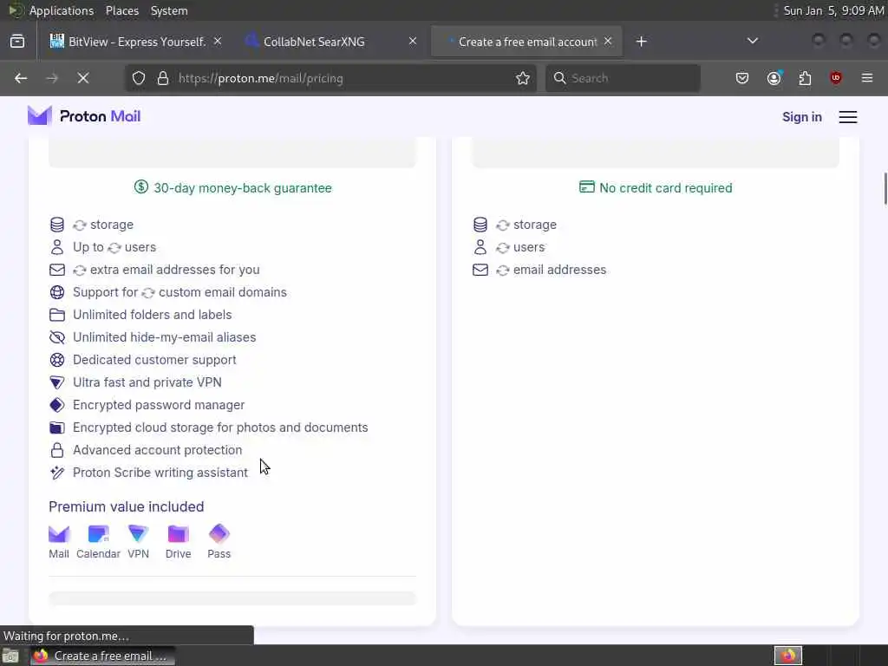888x666 pixels.
Task: Open the System menu
Action: tap(169, 10)
